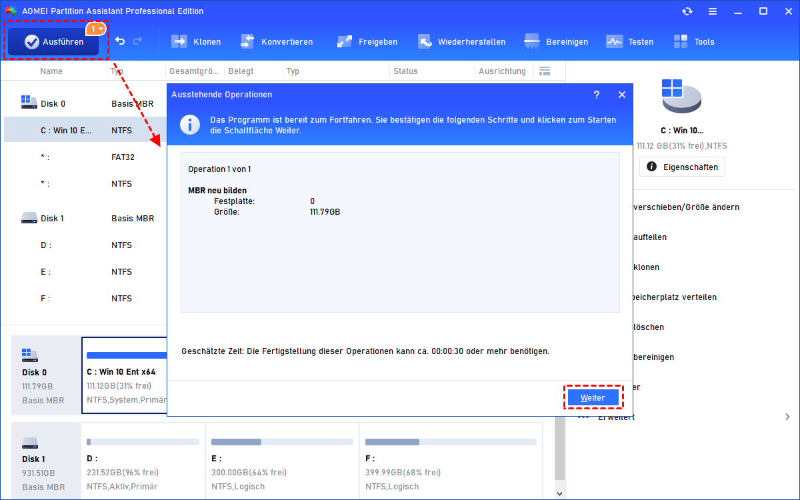This screenshot has height=500, width=800.
Task: Click the undo arrow icon
Action: point(120,41)
